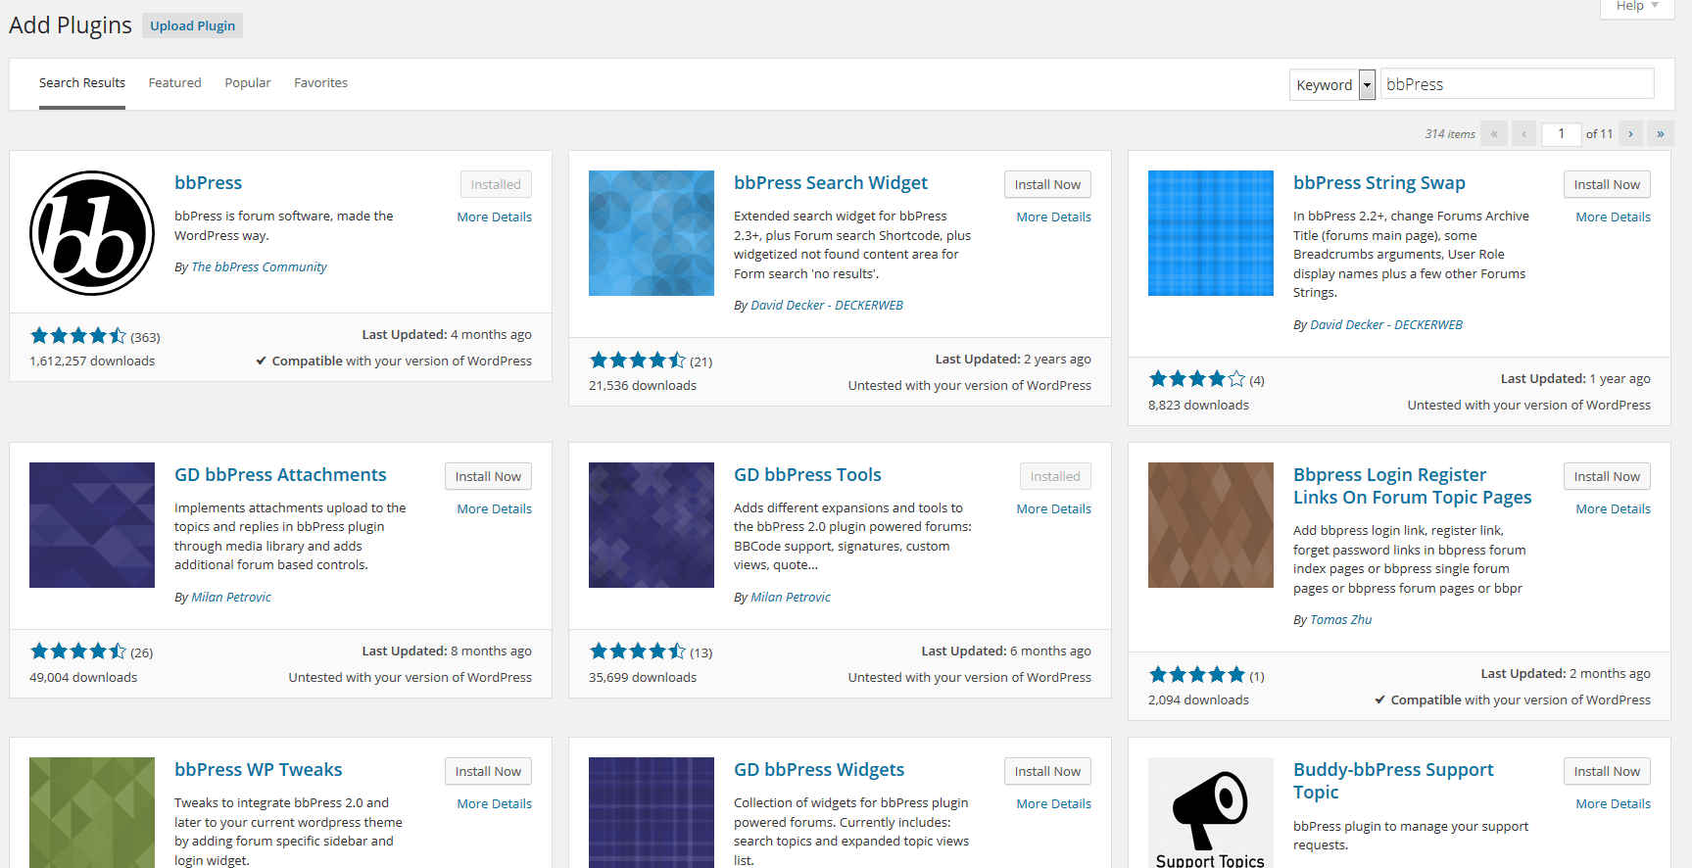Click the Buddy-bbPress Support Topics megaphone icon

click(x=1211, y=811)
